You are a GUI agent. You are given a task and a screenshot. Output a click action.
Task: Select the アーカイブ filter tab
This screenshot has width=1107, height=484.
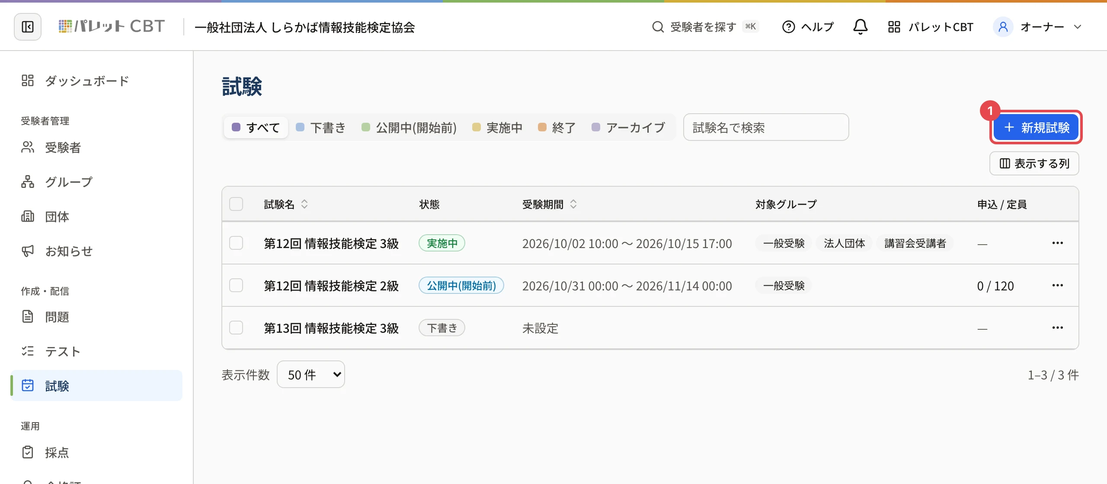click(629, 127)
